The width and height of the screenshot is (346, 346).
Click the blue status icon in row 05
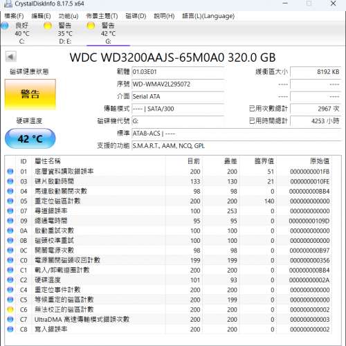[x=10, y=201]
